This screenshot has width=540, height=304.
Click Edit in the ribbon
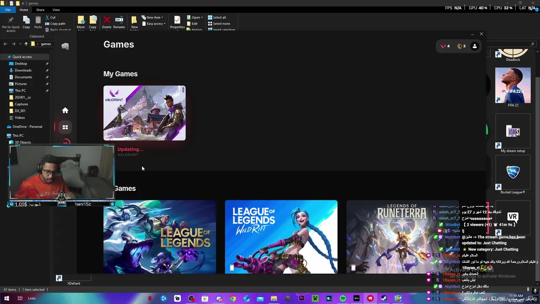[192, 24]
